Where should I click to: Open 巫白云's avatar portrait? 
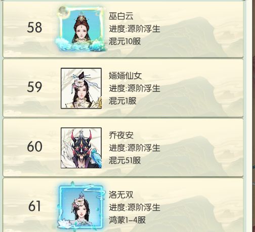[81, 29]
